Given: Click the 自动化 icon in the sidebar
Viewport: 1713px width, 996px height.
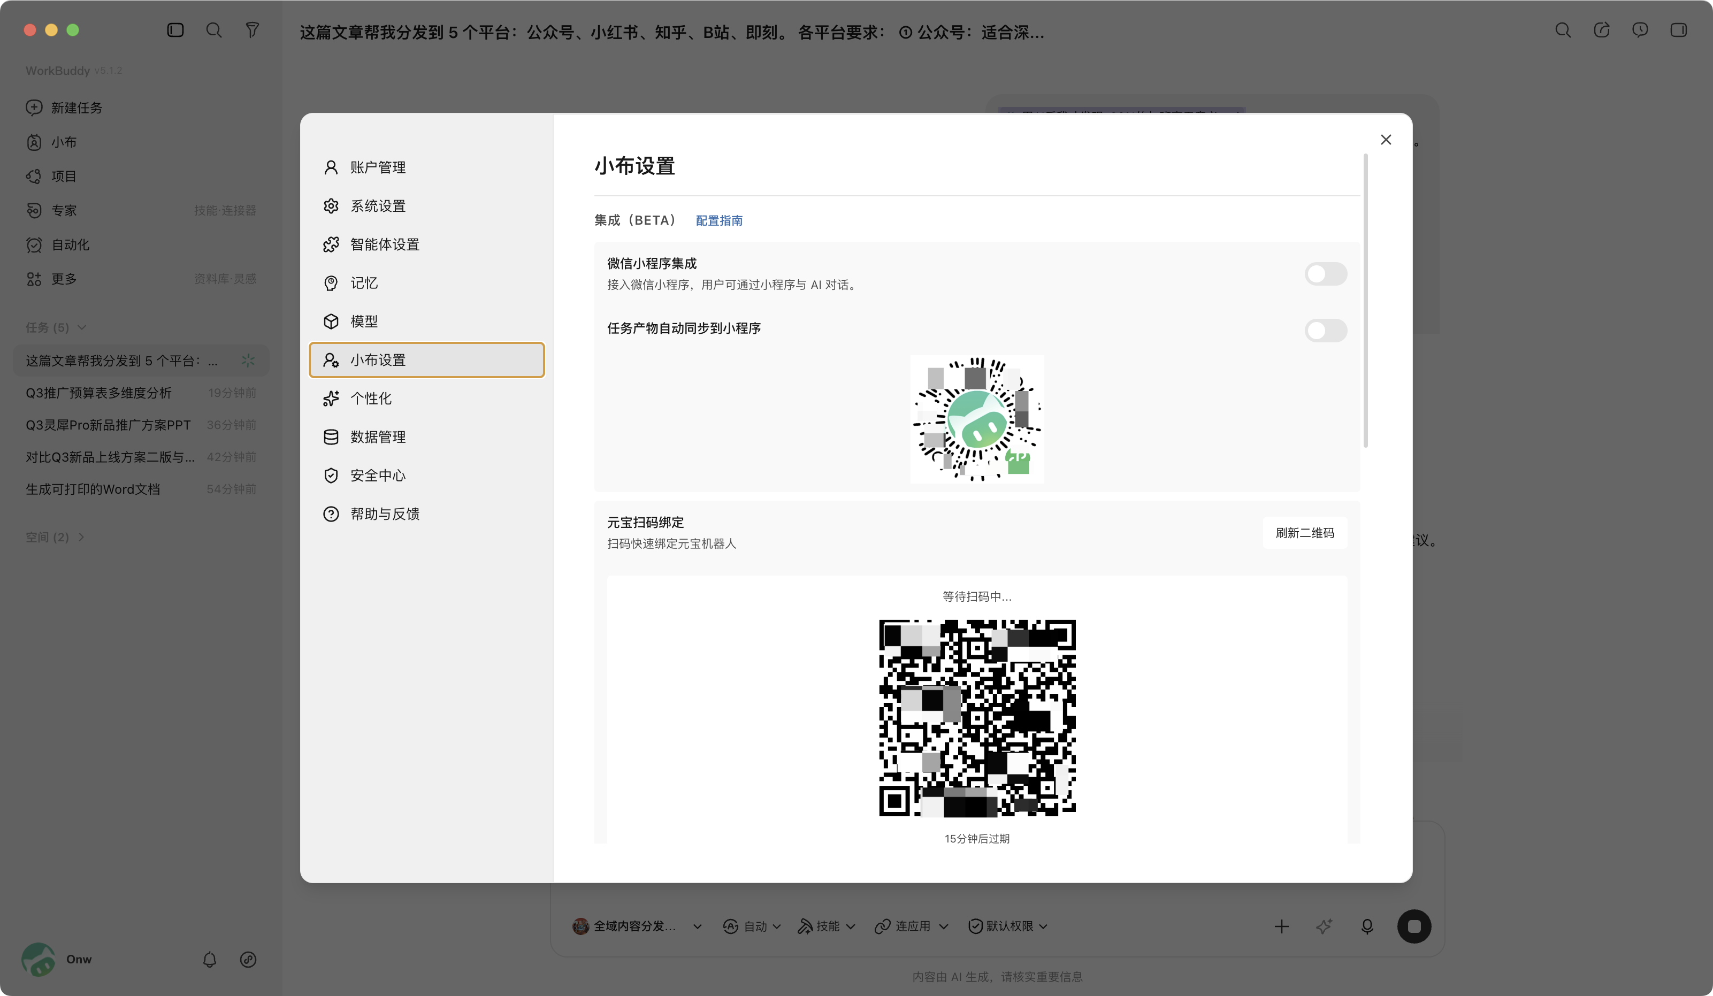Looking at the screenshot, I should click(34, 245).
